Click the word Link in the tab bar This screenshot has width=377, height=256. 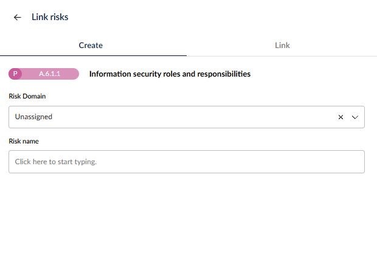tap(282, 46)
